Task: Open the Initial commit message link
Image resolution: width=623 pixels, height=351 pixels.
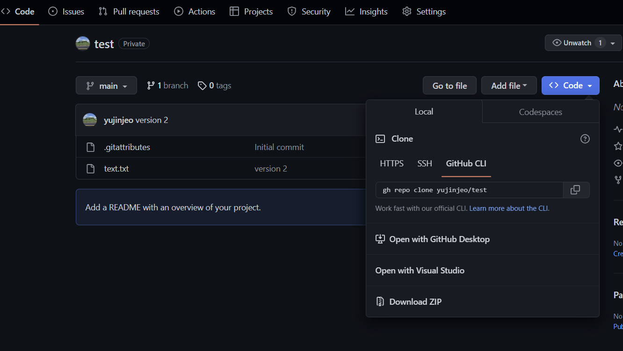Action: 279,147
